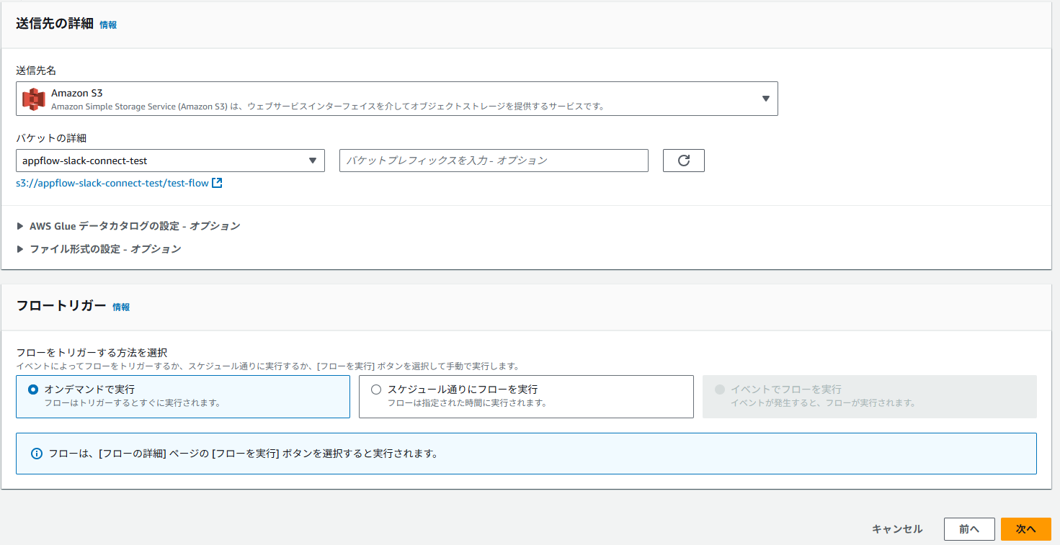Image resolution: width=1060 pixels, height=545 pixels.
Task: Click the バケットの詳細 label
Action: 51,138
